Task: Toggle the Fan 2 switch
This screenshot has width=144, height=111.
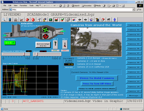Action: [x=65, y=45]
